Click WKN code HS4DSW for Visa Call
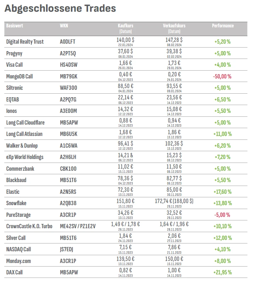Viewport: 257px width, 285px height. click(x=68, y=65)
